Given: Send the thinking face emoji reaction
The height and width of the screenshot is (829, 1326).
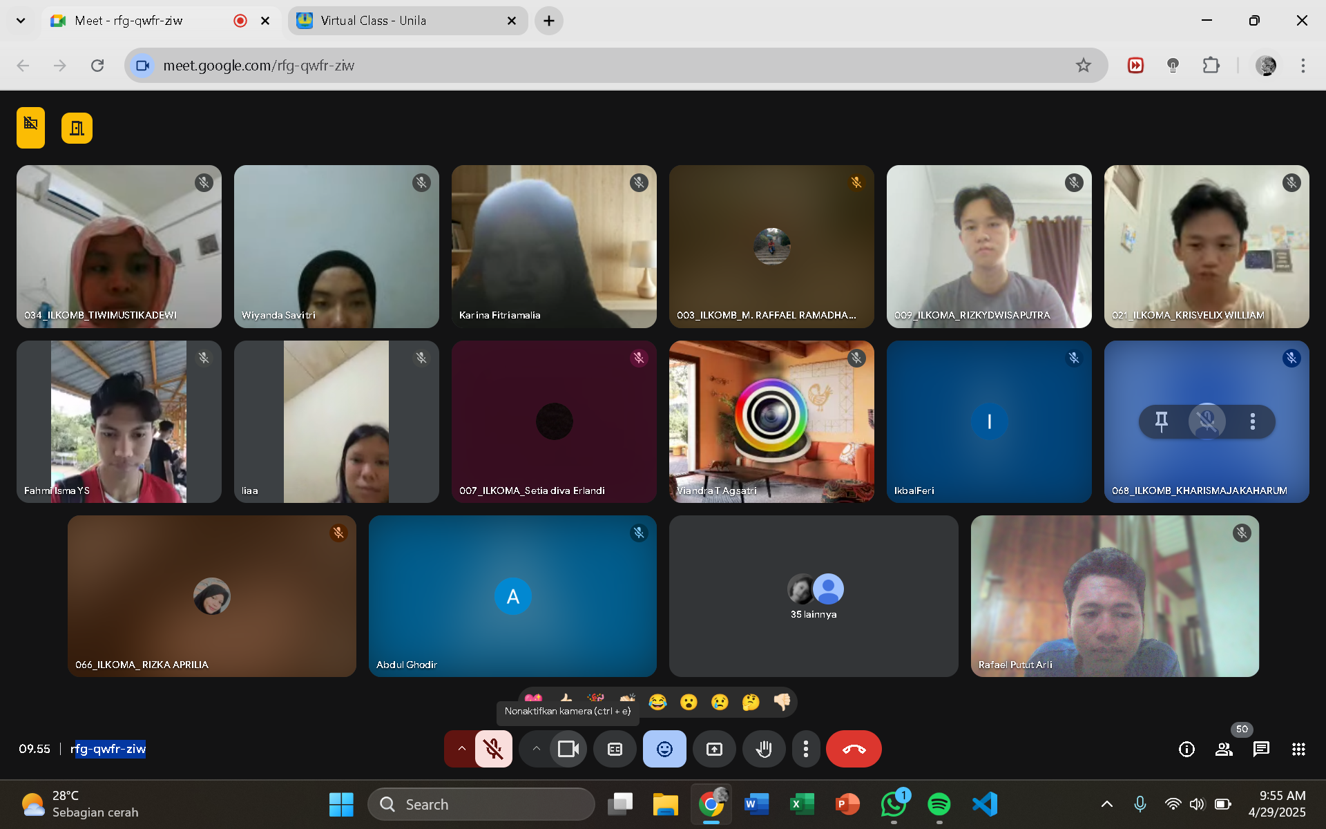Looking at the screenshot, I should click(751, 702).
